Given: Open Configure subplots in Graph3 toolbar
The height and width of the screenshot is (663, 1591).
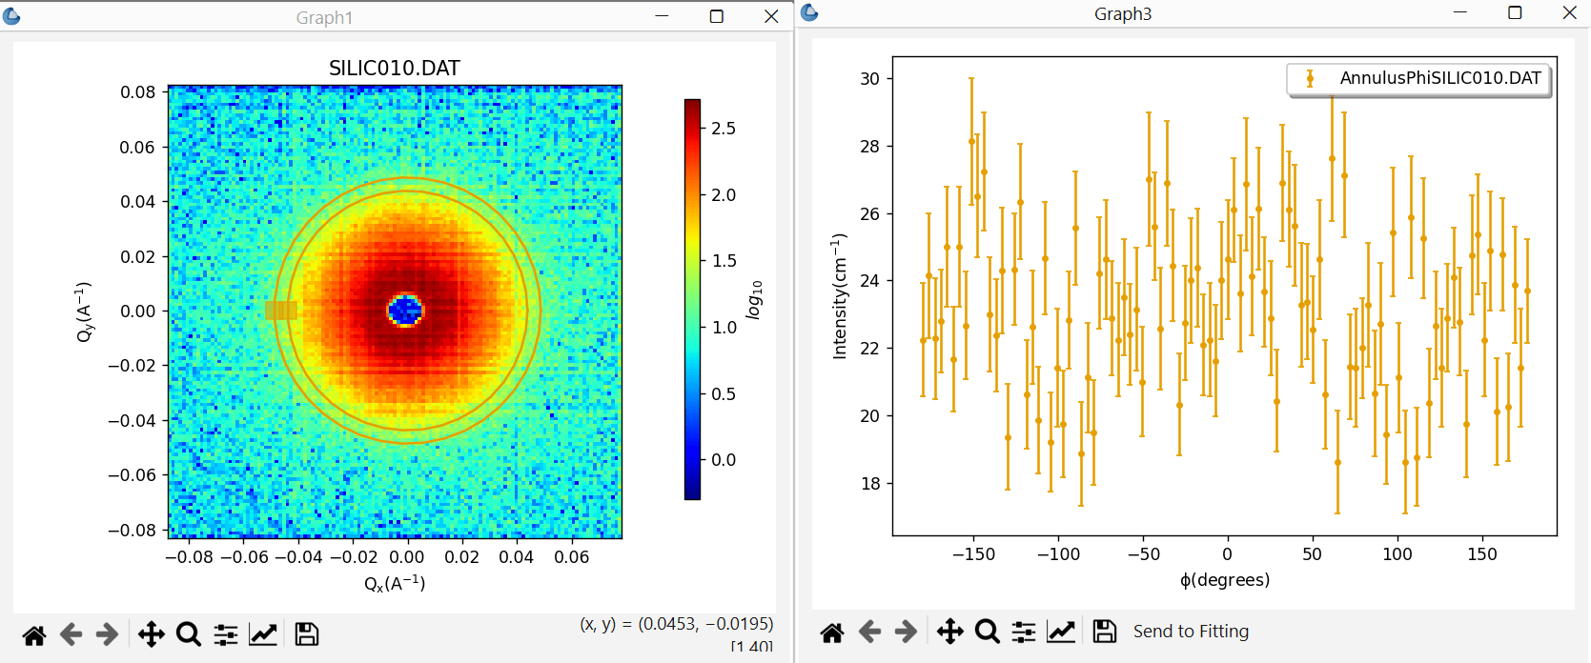Looking at the screenshot, I should click(x=1024, y=632).
